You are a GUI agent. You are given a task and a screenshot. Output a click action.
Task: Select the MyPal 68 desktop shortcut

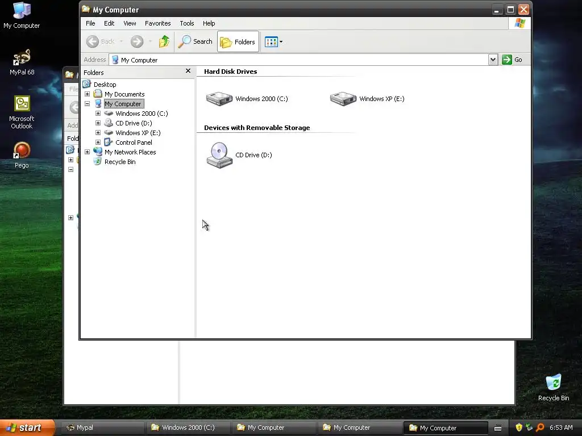click(x=22, y=62)
